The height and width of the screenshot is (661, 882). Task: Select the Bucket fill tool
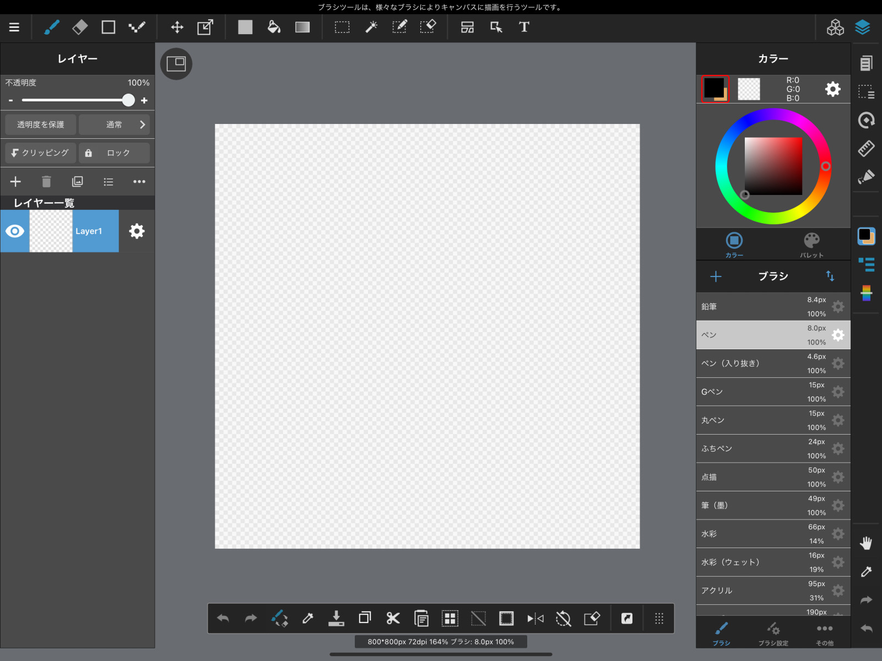click(x=274, y=27)
